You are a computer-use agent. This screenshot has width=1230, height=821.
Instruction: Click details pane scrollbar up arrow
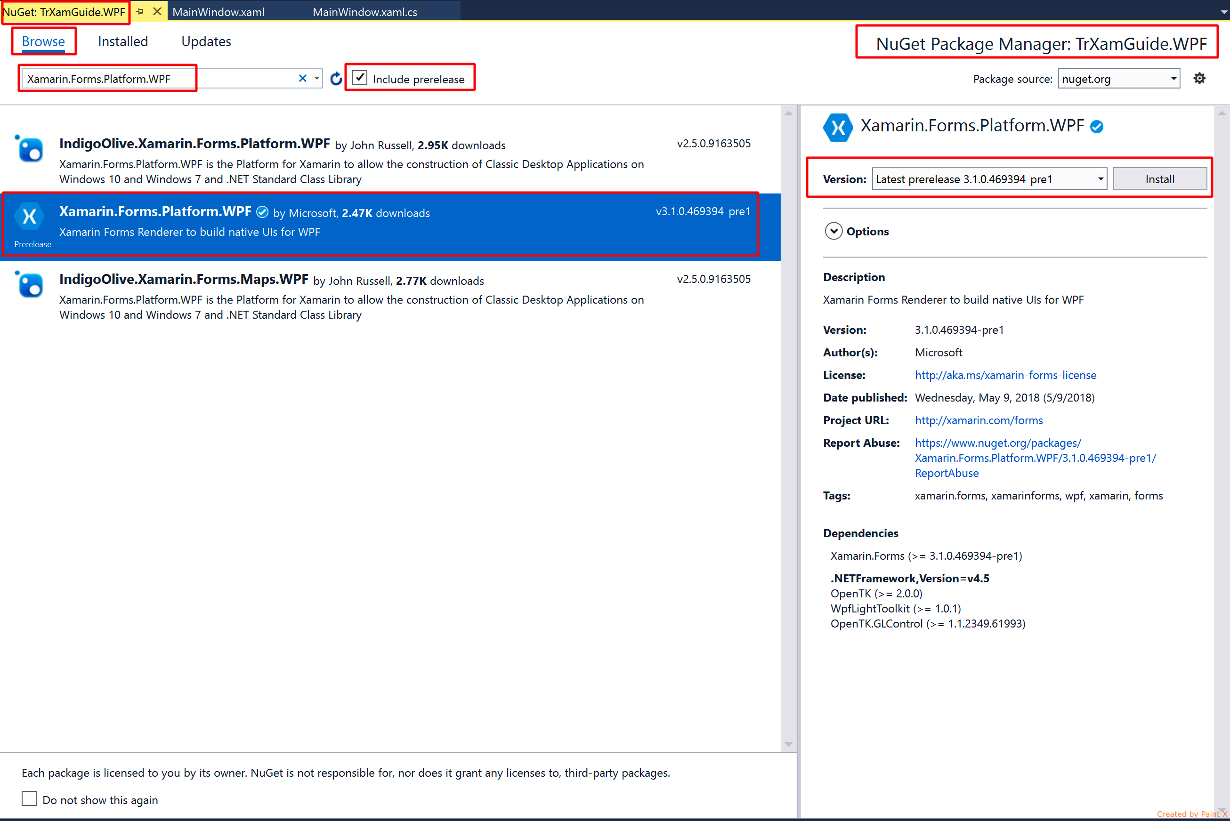click(x=1222, y=113)
